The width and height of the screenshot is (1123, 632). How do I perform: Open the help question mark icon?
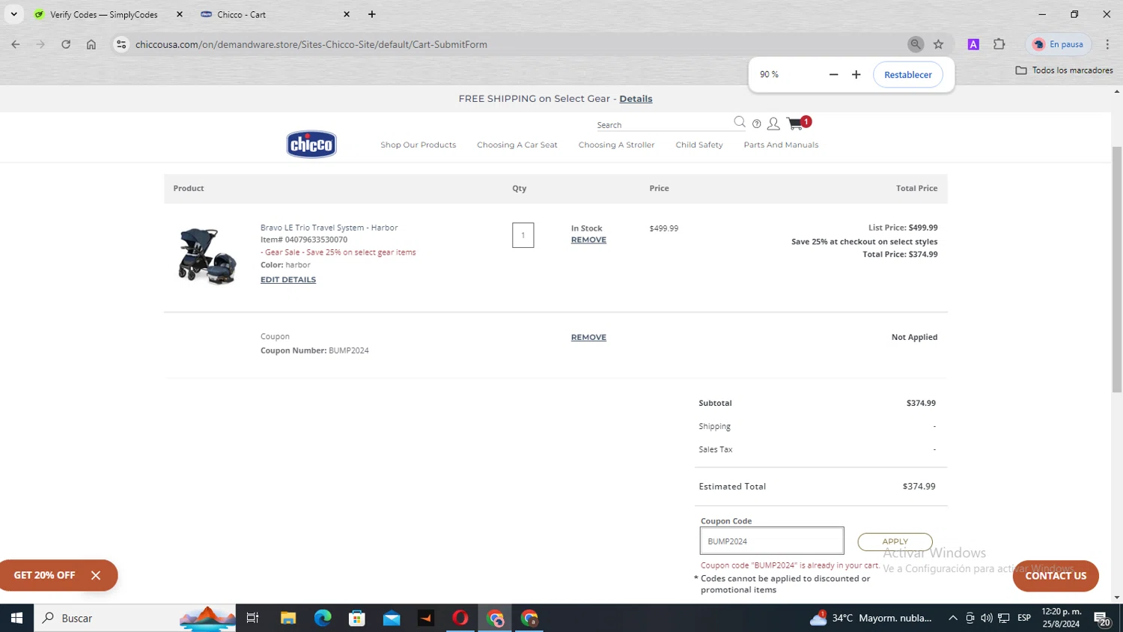tap(757, 124)
